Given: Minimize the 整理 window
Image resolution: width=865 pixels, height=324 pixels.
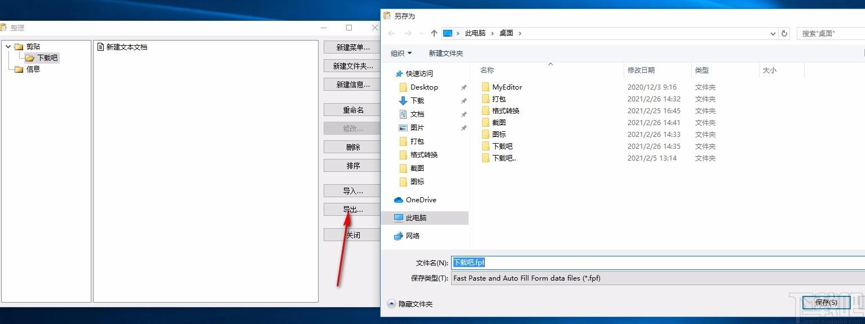Looking at the screenshot, I should coord(323,28).
